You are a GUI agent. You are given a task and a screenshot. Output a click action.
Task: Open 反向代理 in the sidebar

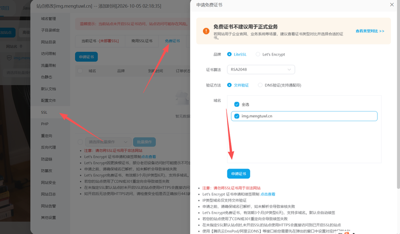(x=48, y=147)
